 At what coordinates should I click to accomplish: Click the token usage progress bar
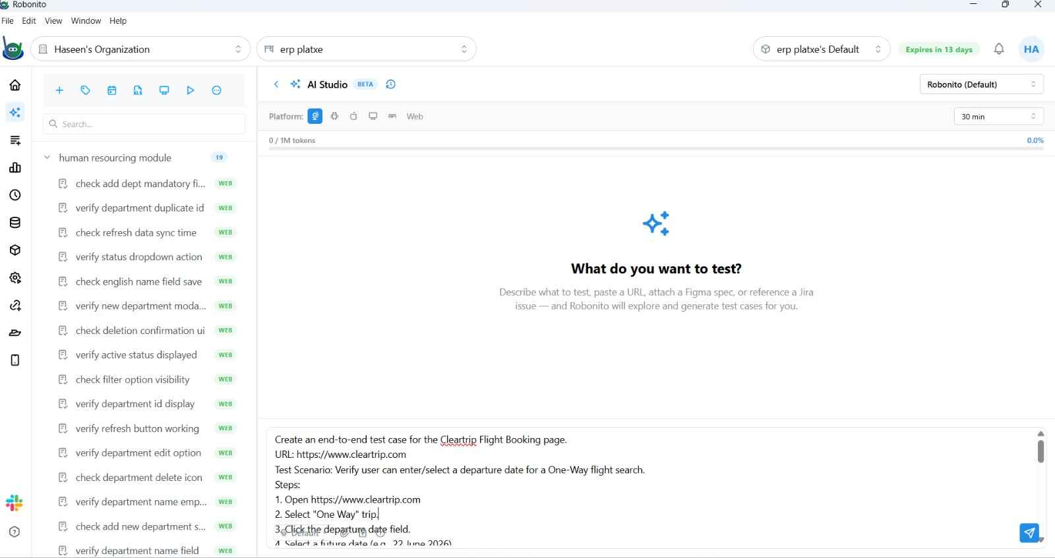click(656, 149)
